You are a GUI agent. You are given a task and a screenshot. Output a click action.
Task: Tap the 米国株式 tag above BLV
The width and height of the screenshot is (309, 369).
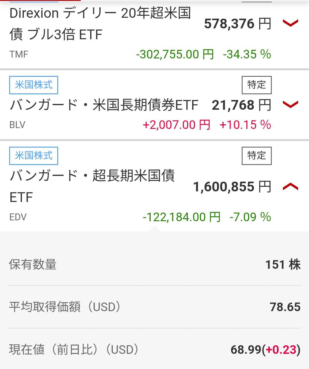click(x=34, y=85)
